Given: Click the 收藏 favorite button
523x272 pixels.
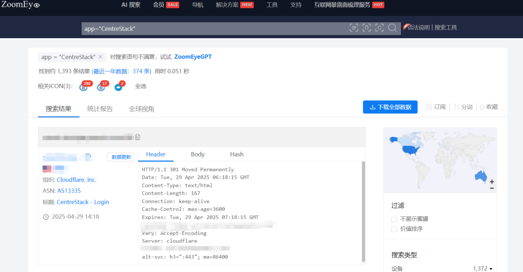Looking at the screenshot, I should pyautogui.click(x=489, y=107).
